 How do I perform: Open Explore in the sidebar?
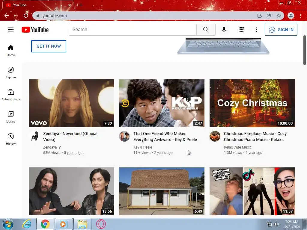coord(11,72)
